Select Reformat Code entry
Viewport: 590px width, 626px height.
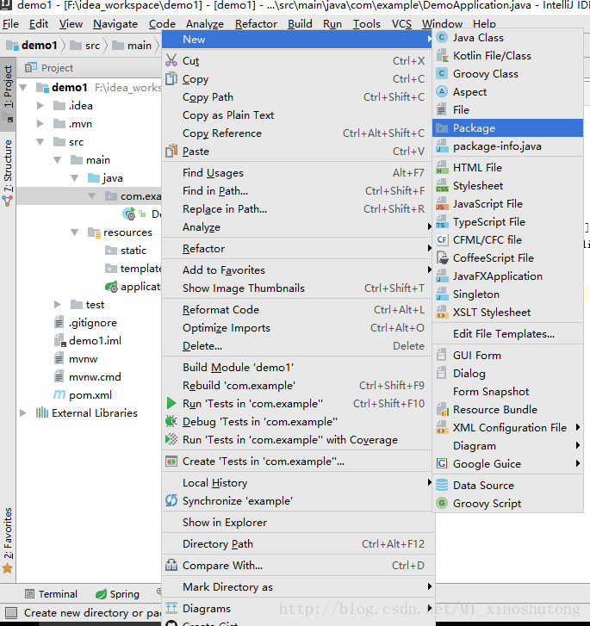click(298, 309)
